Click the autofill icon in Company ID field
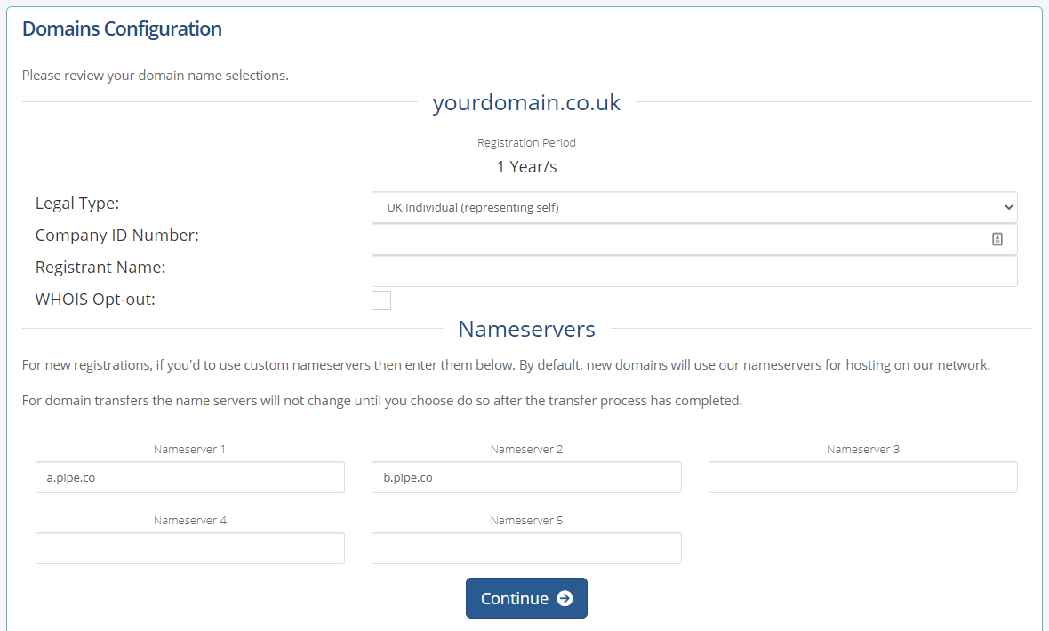 pos(997,239)
